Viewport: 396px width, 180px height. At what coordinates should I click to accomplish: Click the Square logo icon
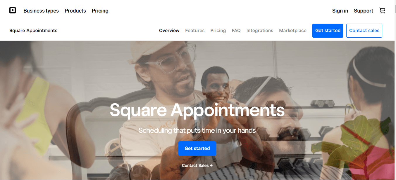pos(13,11)
